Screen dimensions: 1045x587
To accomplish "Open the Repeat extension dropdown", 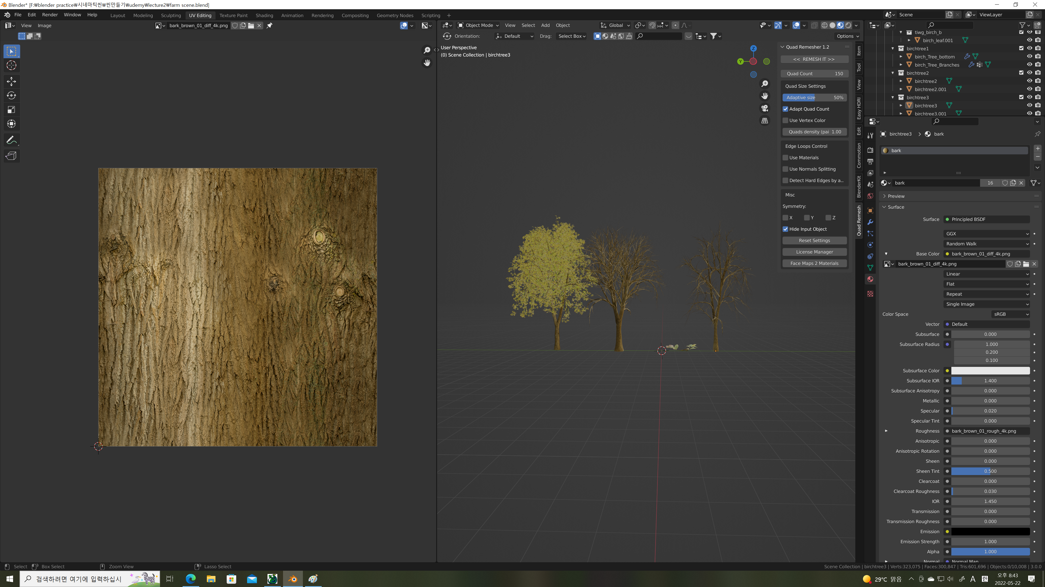I will (986, 294).
